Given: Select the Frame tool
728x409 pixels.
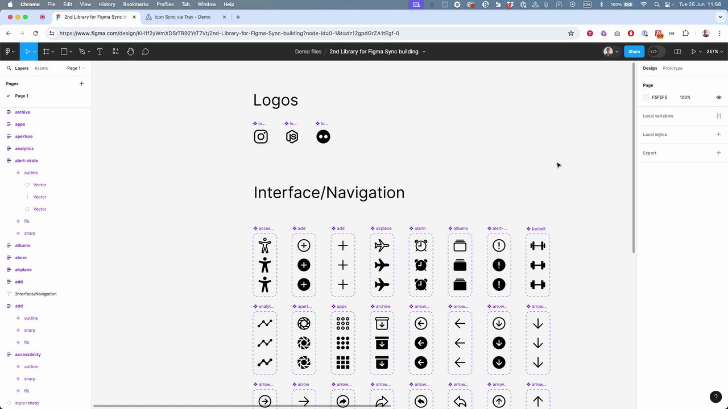Looking at the screenshot, I should coord(46,52).
